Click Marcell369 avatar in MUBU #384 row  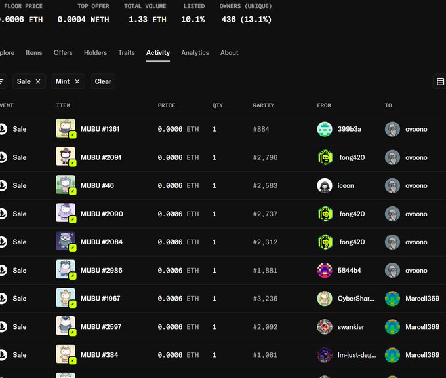pos(392,355)
